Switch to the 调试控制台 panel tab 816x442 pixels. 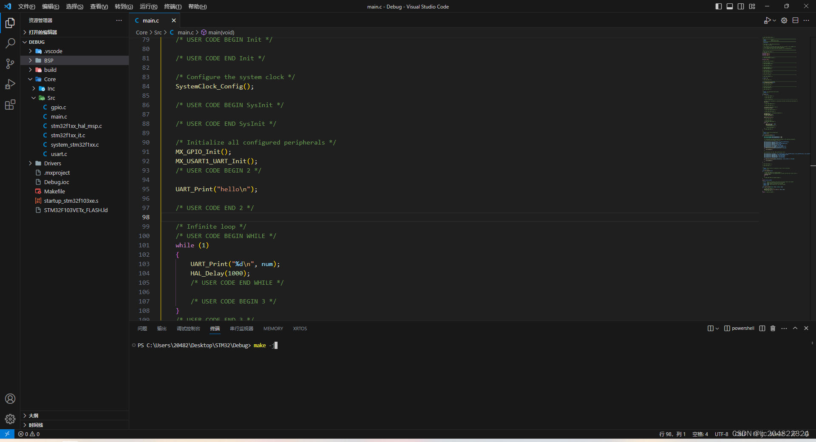click(188, 329)
